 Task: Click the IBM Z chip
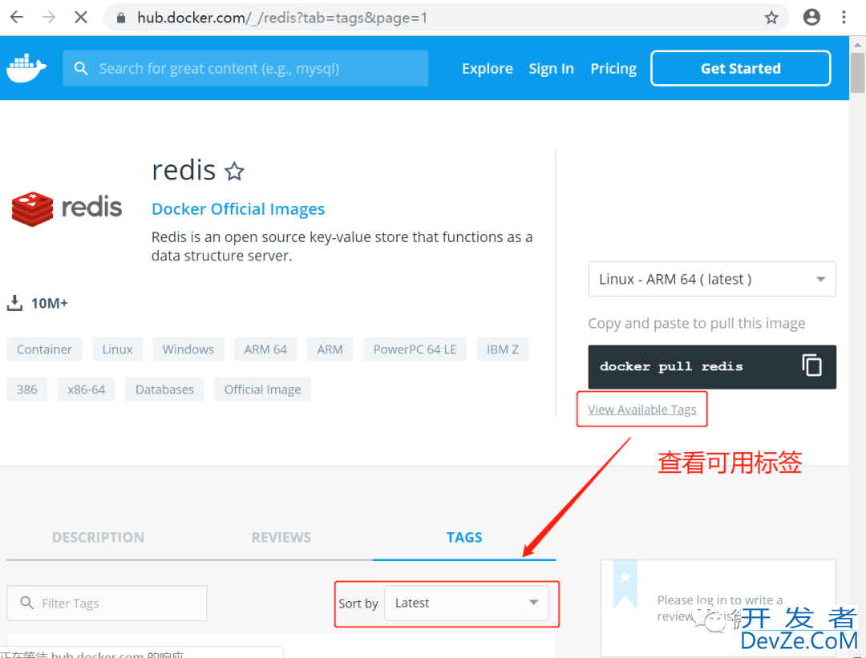pos(503,349)
